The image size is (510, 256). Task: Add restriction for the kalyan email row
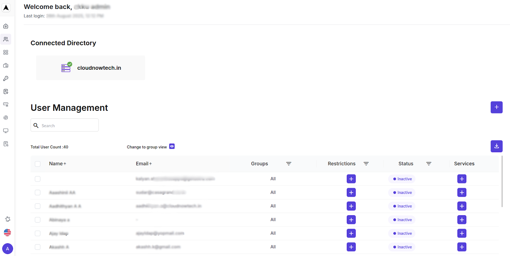(351, 179)
